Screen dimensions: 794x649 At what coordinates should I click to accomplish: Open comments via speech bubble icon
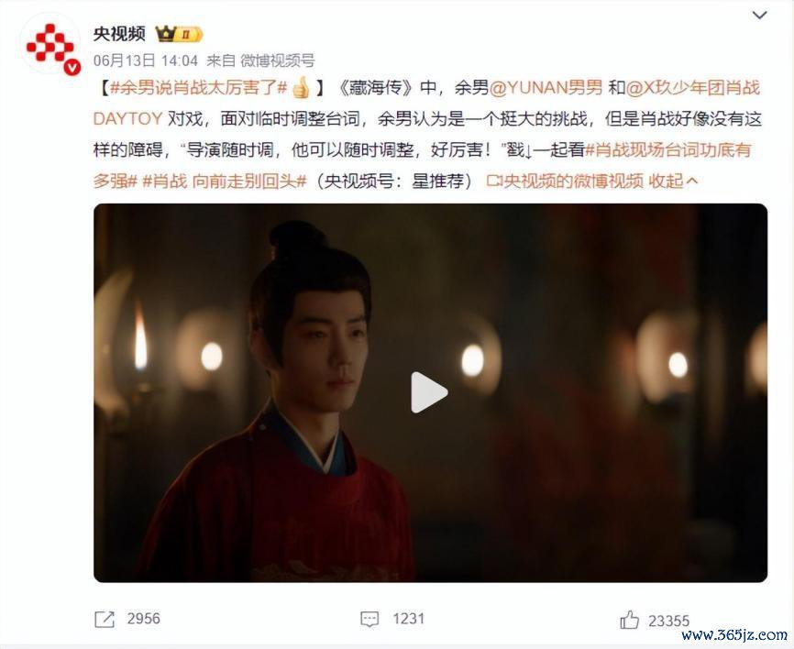369,619
